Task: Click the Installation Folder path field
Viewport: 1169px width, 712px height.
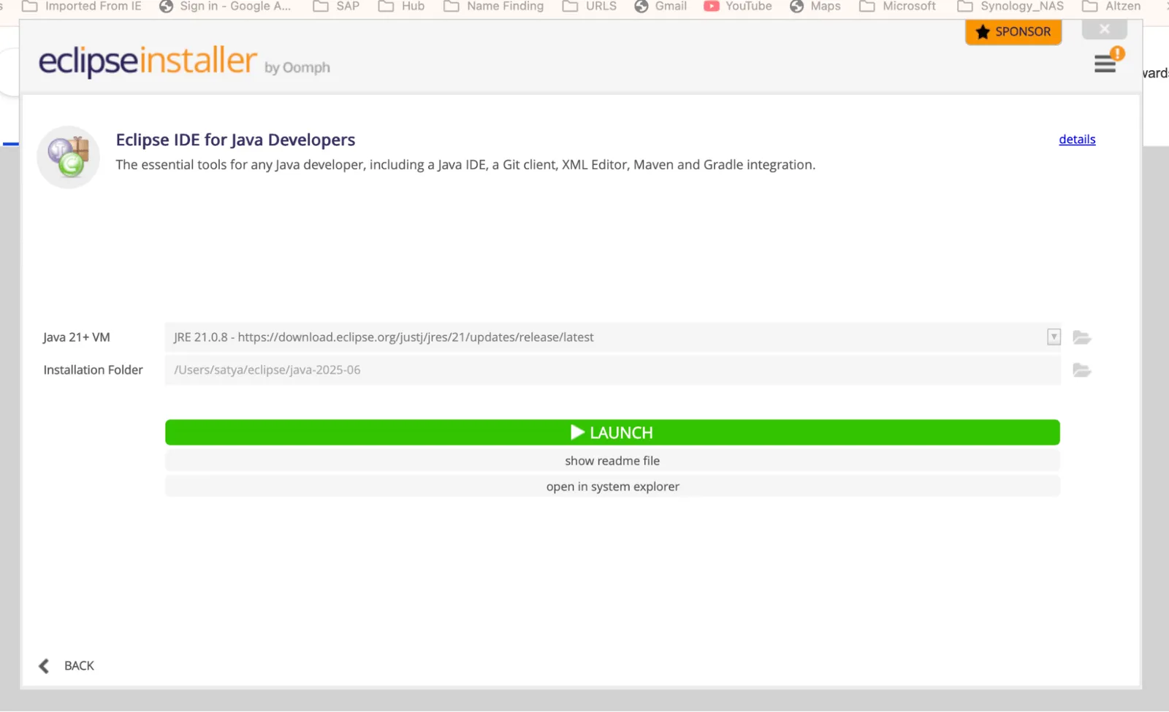Action: [612, 370]
